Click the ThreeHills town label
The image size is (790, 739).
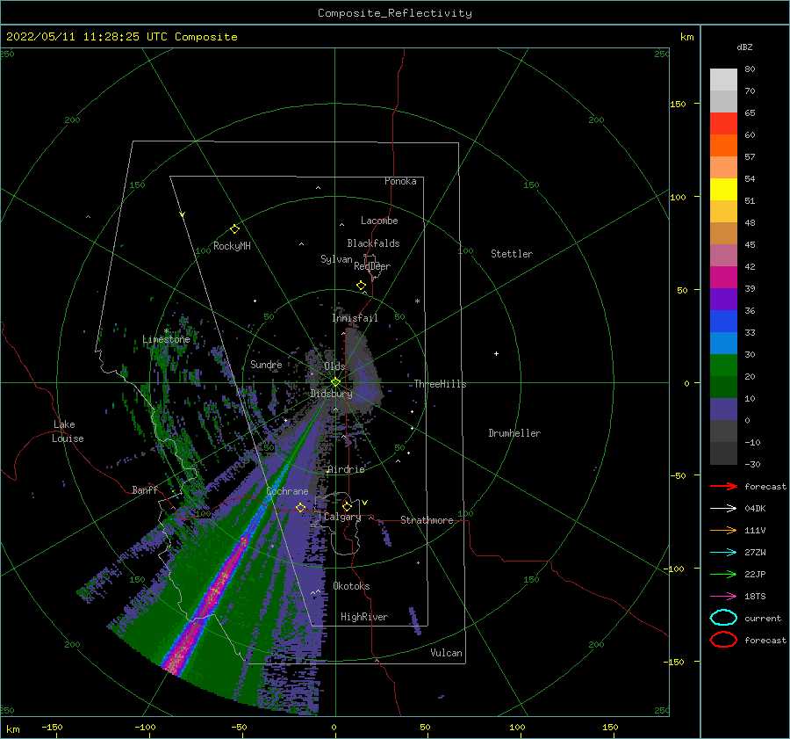(x=440, y=384)
